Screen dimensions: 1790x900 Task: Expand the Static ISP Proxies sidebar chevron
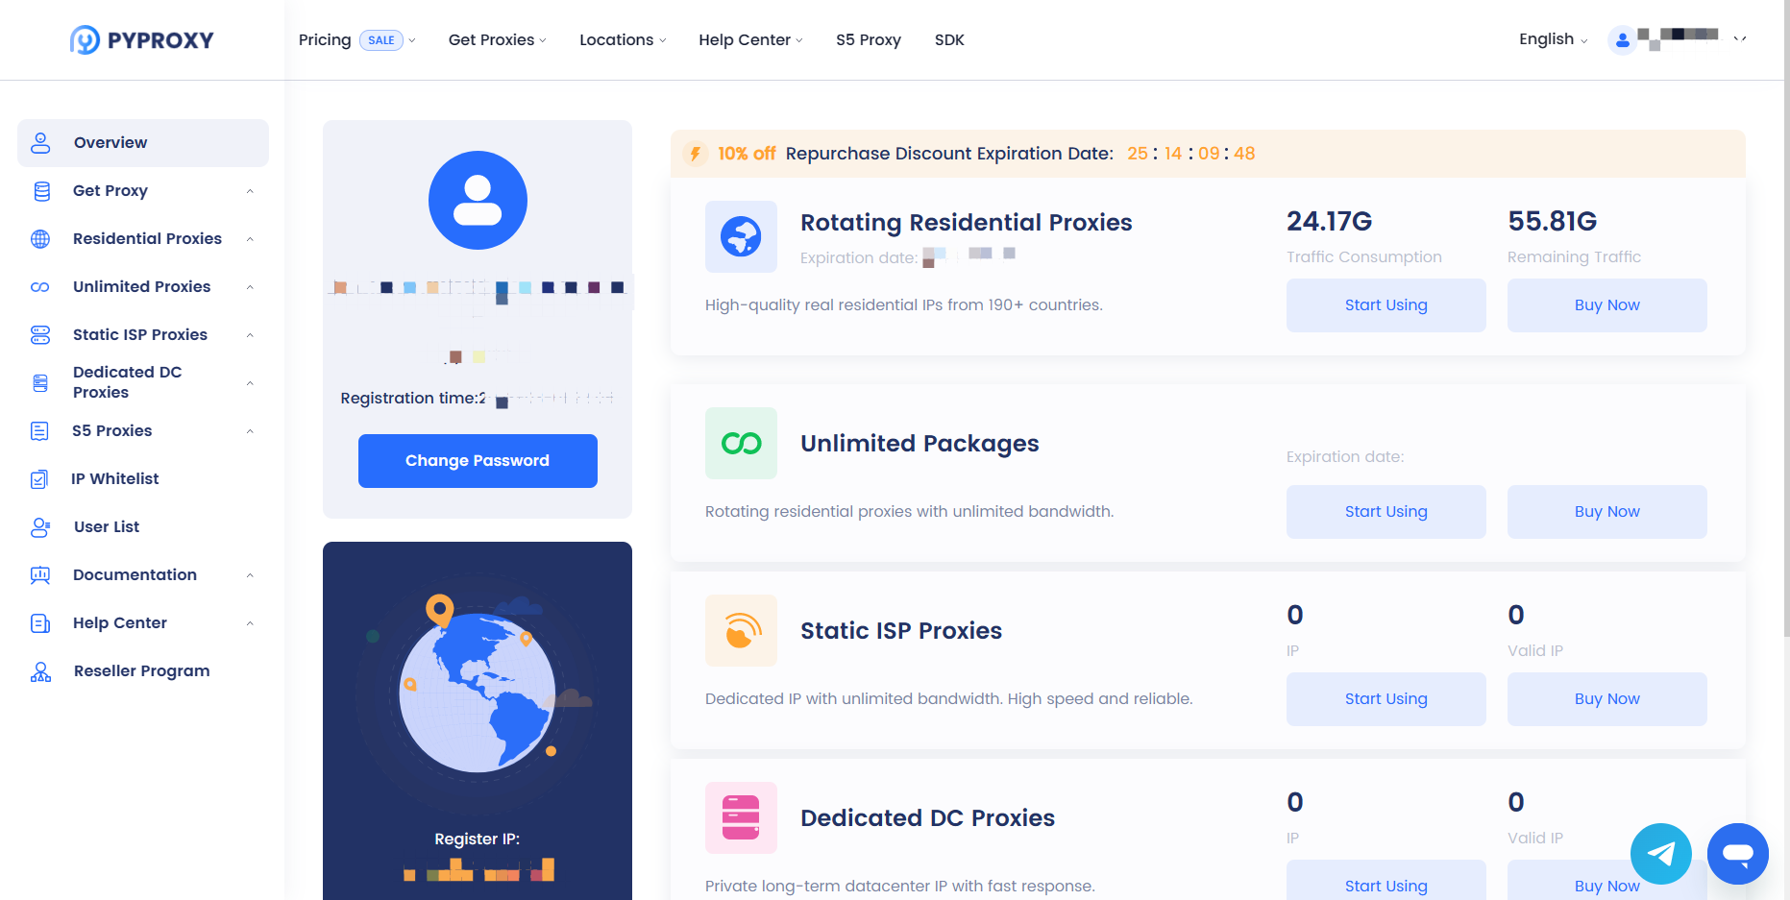[250, 335]
